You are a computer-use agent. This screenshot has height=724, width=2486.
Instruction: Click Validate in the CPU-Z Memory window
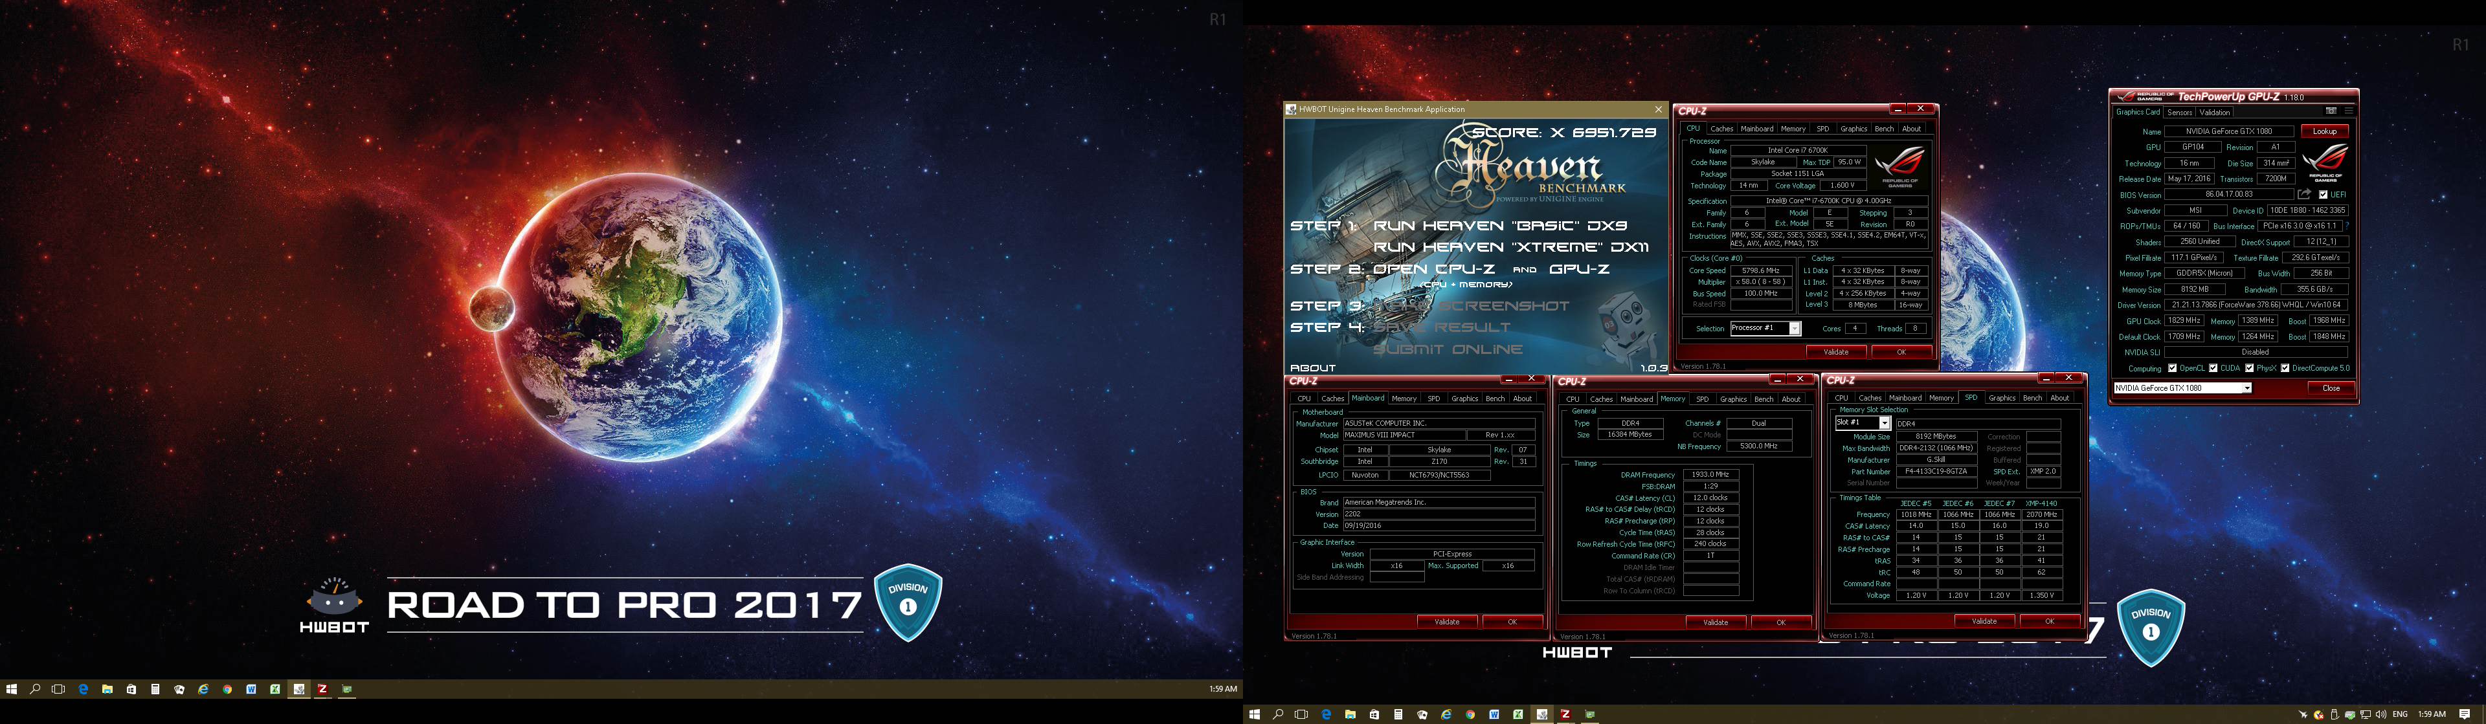1716,622
